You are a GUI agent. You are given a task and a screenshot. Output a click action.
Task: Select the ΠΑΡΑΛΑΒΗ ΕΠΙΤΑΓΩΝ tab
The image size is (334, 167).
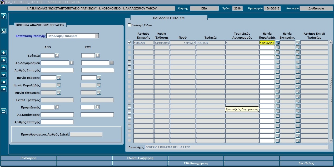pos(169,18)
